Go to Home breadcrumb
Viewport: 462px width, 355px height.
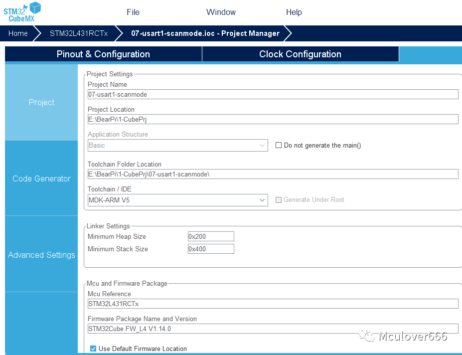tap(18, 33)
